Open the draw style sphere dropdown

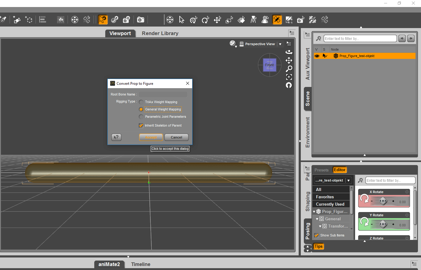233,44
